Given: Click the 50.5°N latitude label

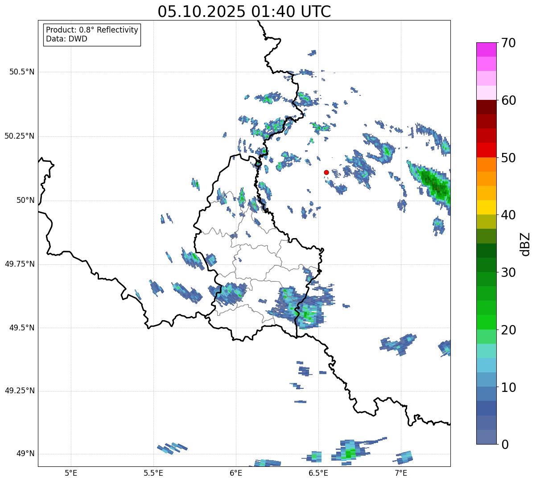Looking at the screenshot, I should (x=22, y=72).
